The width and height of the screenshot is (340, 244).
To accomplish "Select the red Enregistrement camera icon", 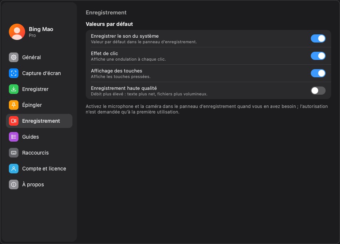I will [x=14, y=121].
